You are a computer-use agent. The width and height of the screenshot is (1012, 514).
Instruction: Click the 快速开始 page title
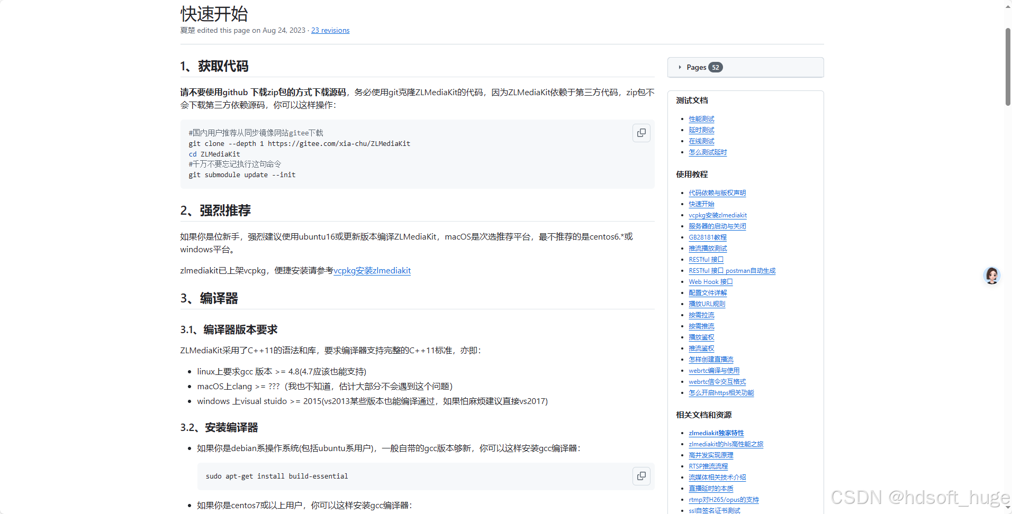tap(214, 14)
